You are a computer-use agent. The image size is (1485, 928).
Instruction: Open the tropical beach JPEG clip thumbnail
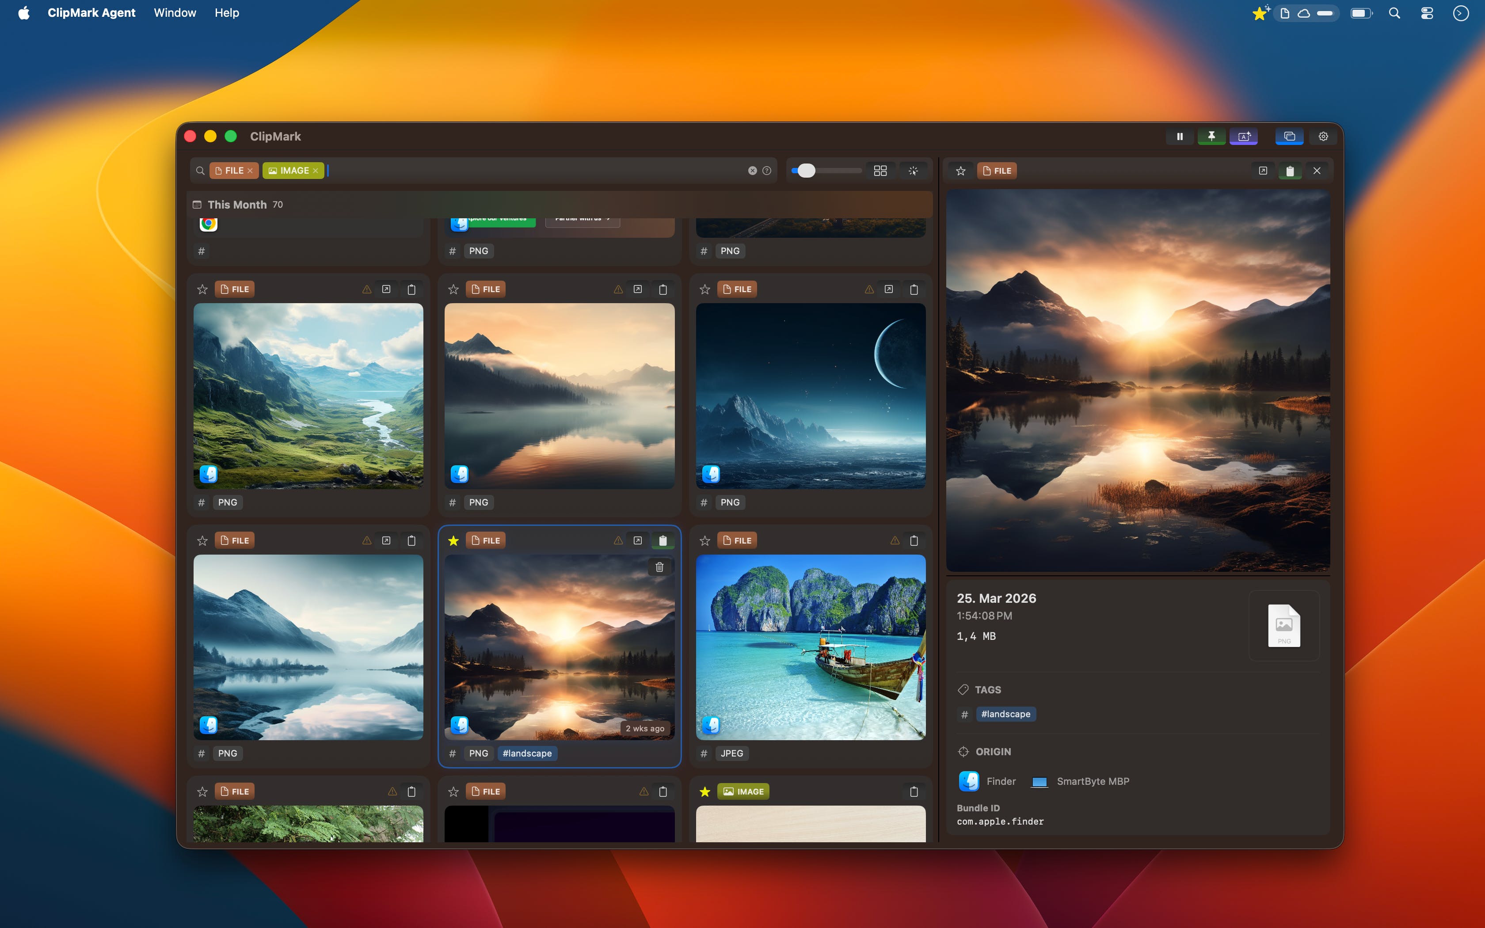click(x=810, y=647)
